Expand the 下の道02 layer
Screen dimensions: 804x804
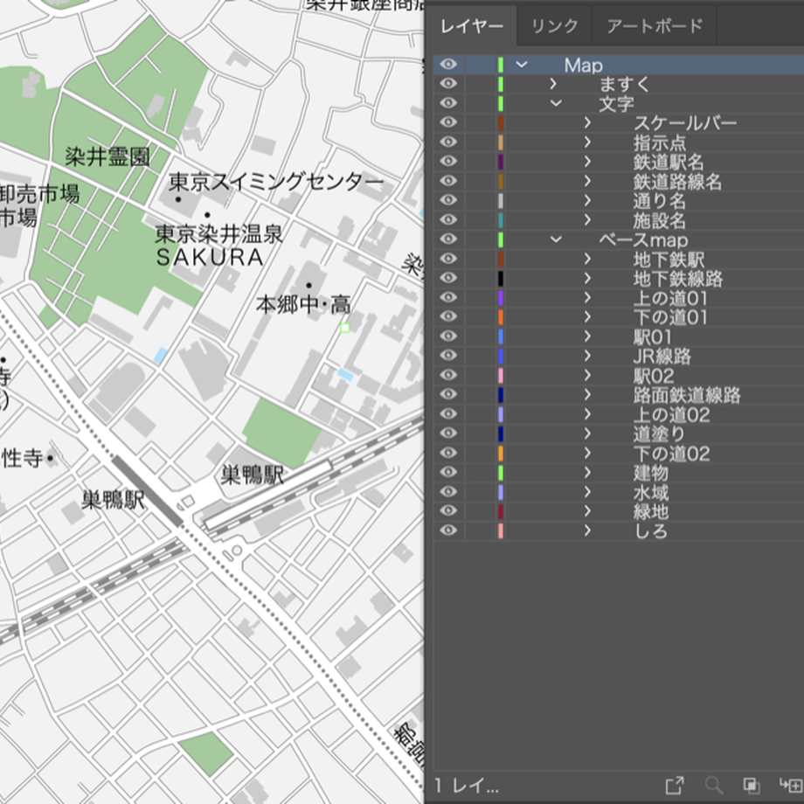[587, 454]
